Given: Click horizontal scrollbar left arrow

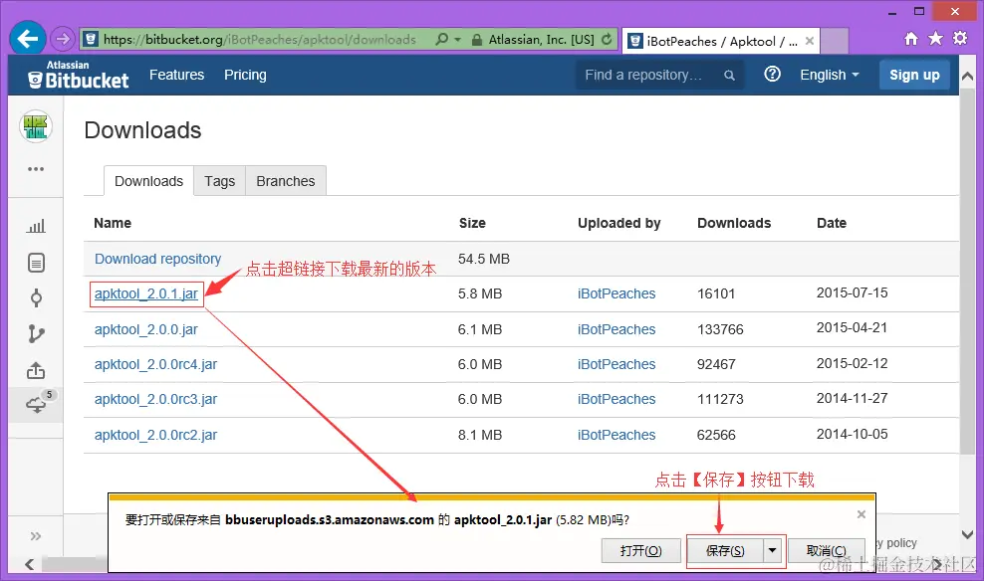Looking at the screenshot, I should [x=29, y=564].
